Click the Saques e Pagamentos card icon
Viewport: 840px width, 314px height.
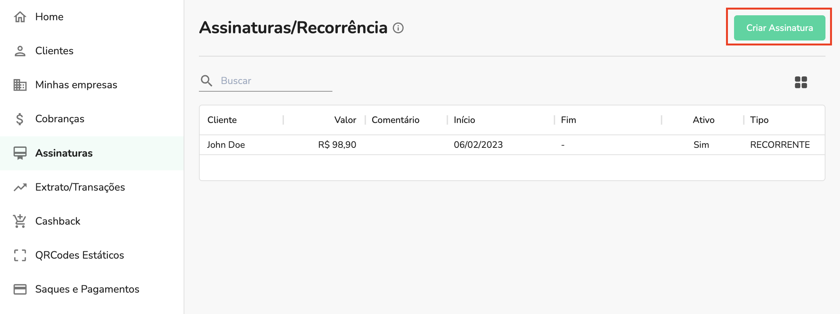coord(20,289)
